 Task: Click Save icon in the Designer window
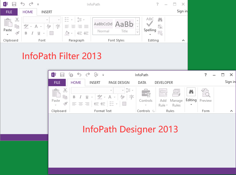click(62, 75)
